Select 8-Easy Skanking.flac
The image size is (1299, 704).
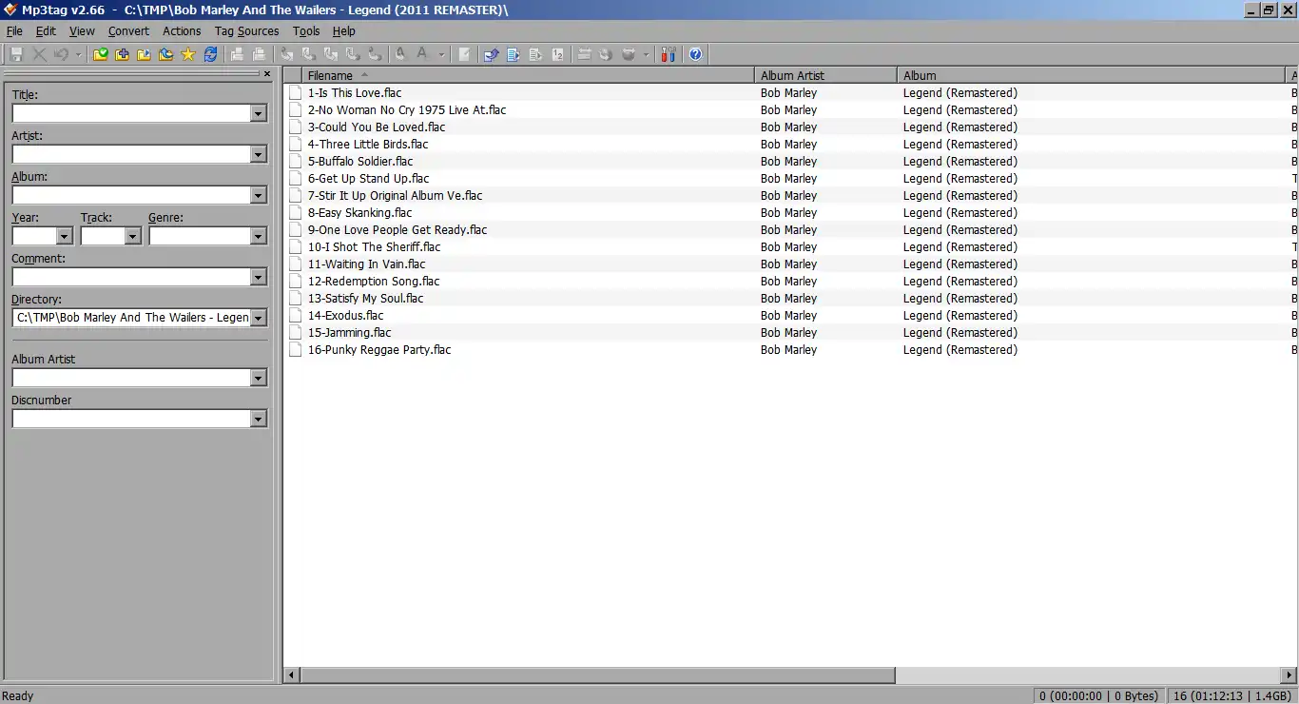359,213
